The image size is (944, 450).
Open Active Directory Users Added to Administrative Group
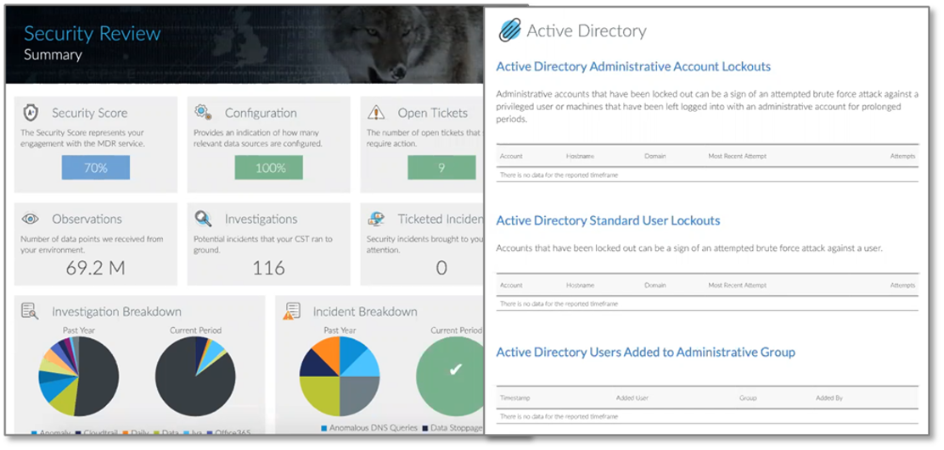645,352
